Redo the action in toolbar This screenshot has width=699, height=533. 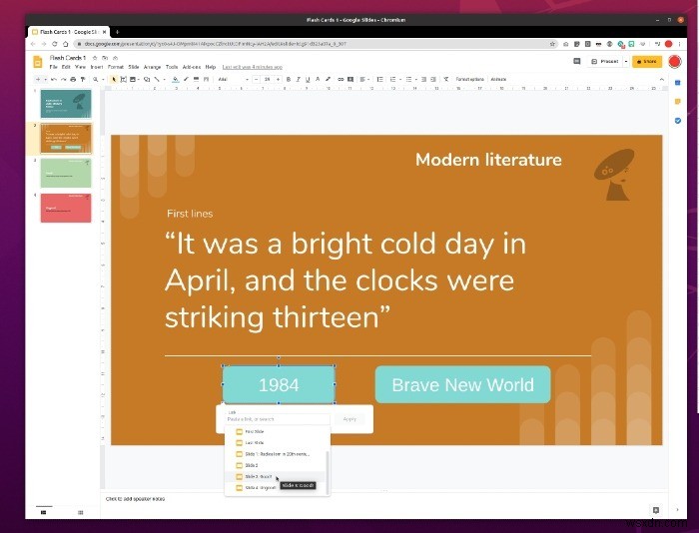pyautogui.click(x=63, y=79)
